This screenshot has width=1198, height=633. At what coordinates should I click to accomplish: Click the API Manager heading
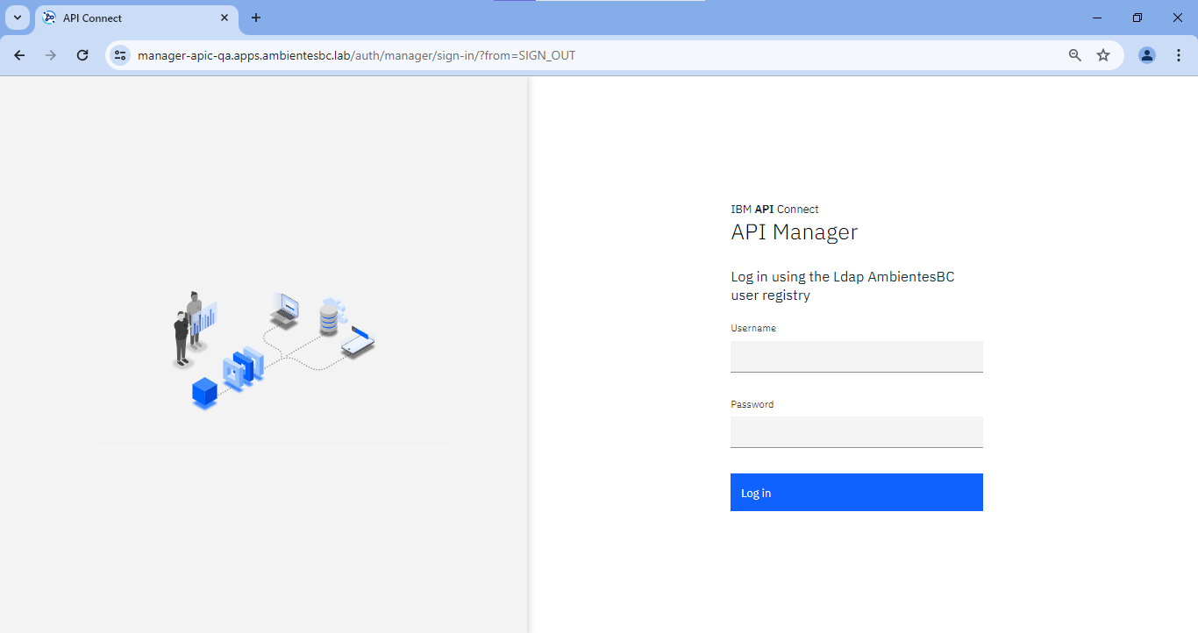click(x=795, y=232)
